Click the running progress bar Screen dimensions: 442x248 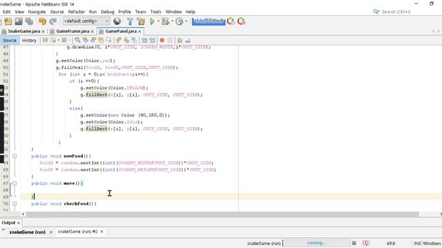pyautogui.click(x=316, y=243)
